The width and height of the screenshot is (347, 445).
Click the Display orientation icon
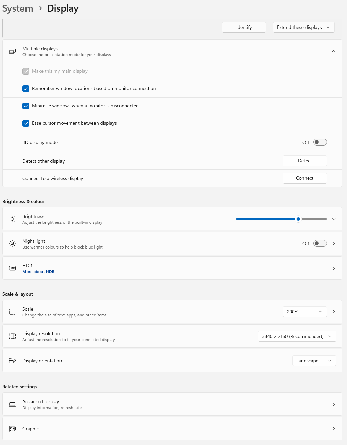[x=12, y=361]
